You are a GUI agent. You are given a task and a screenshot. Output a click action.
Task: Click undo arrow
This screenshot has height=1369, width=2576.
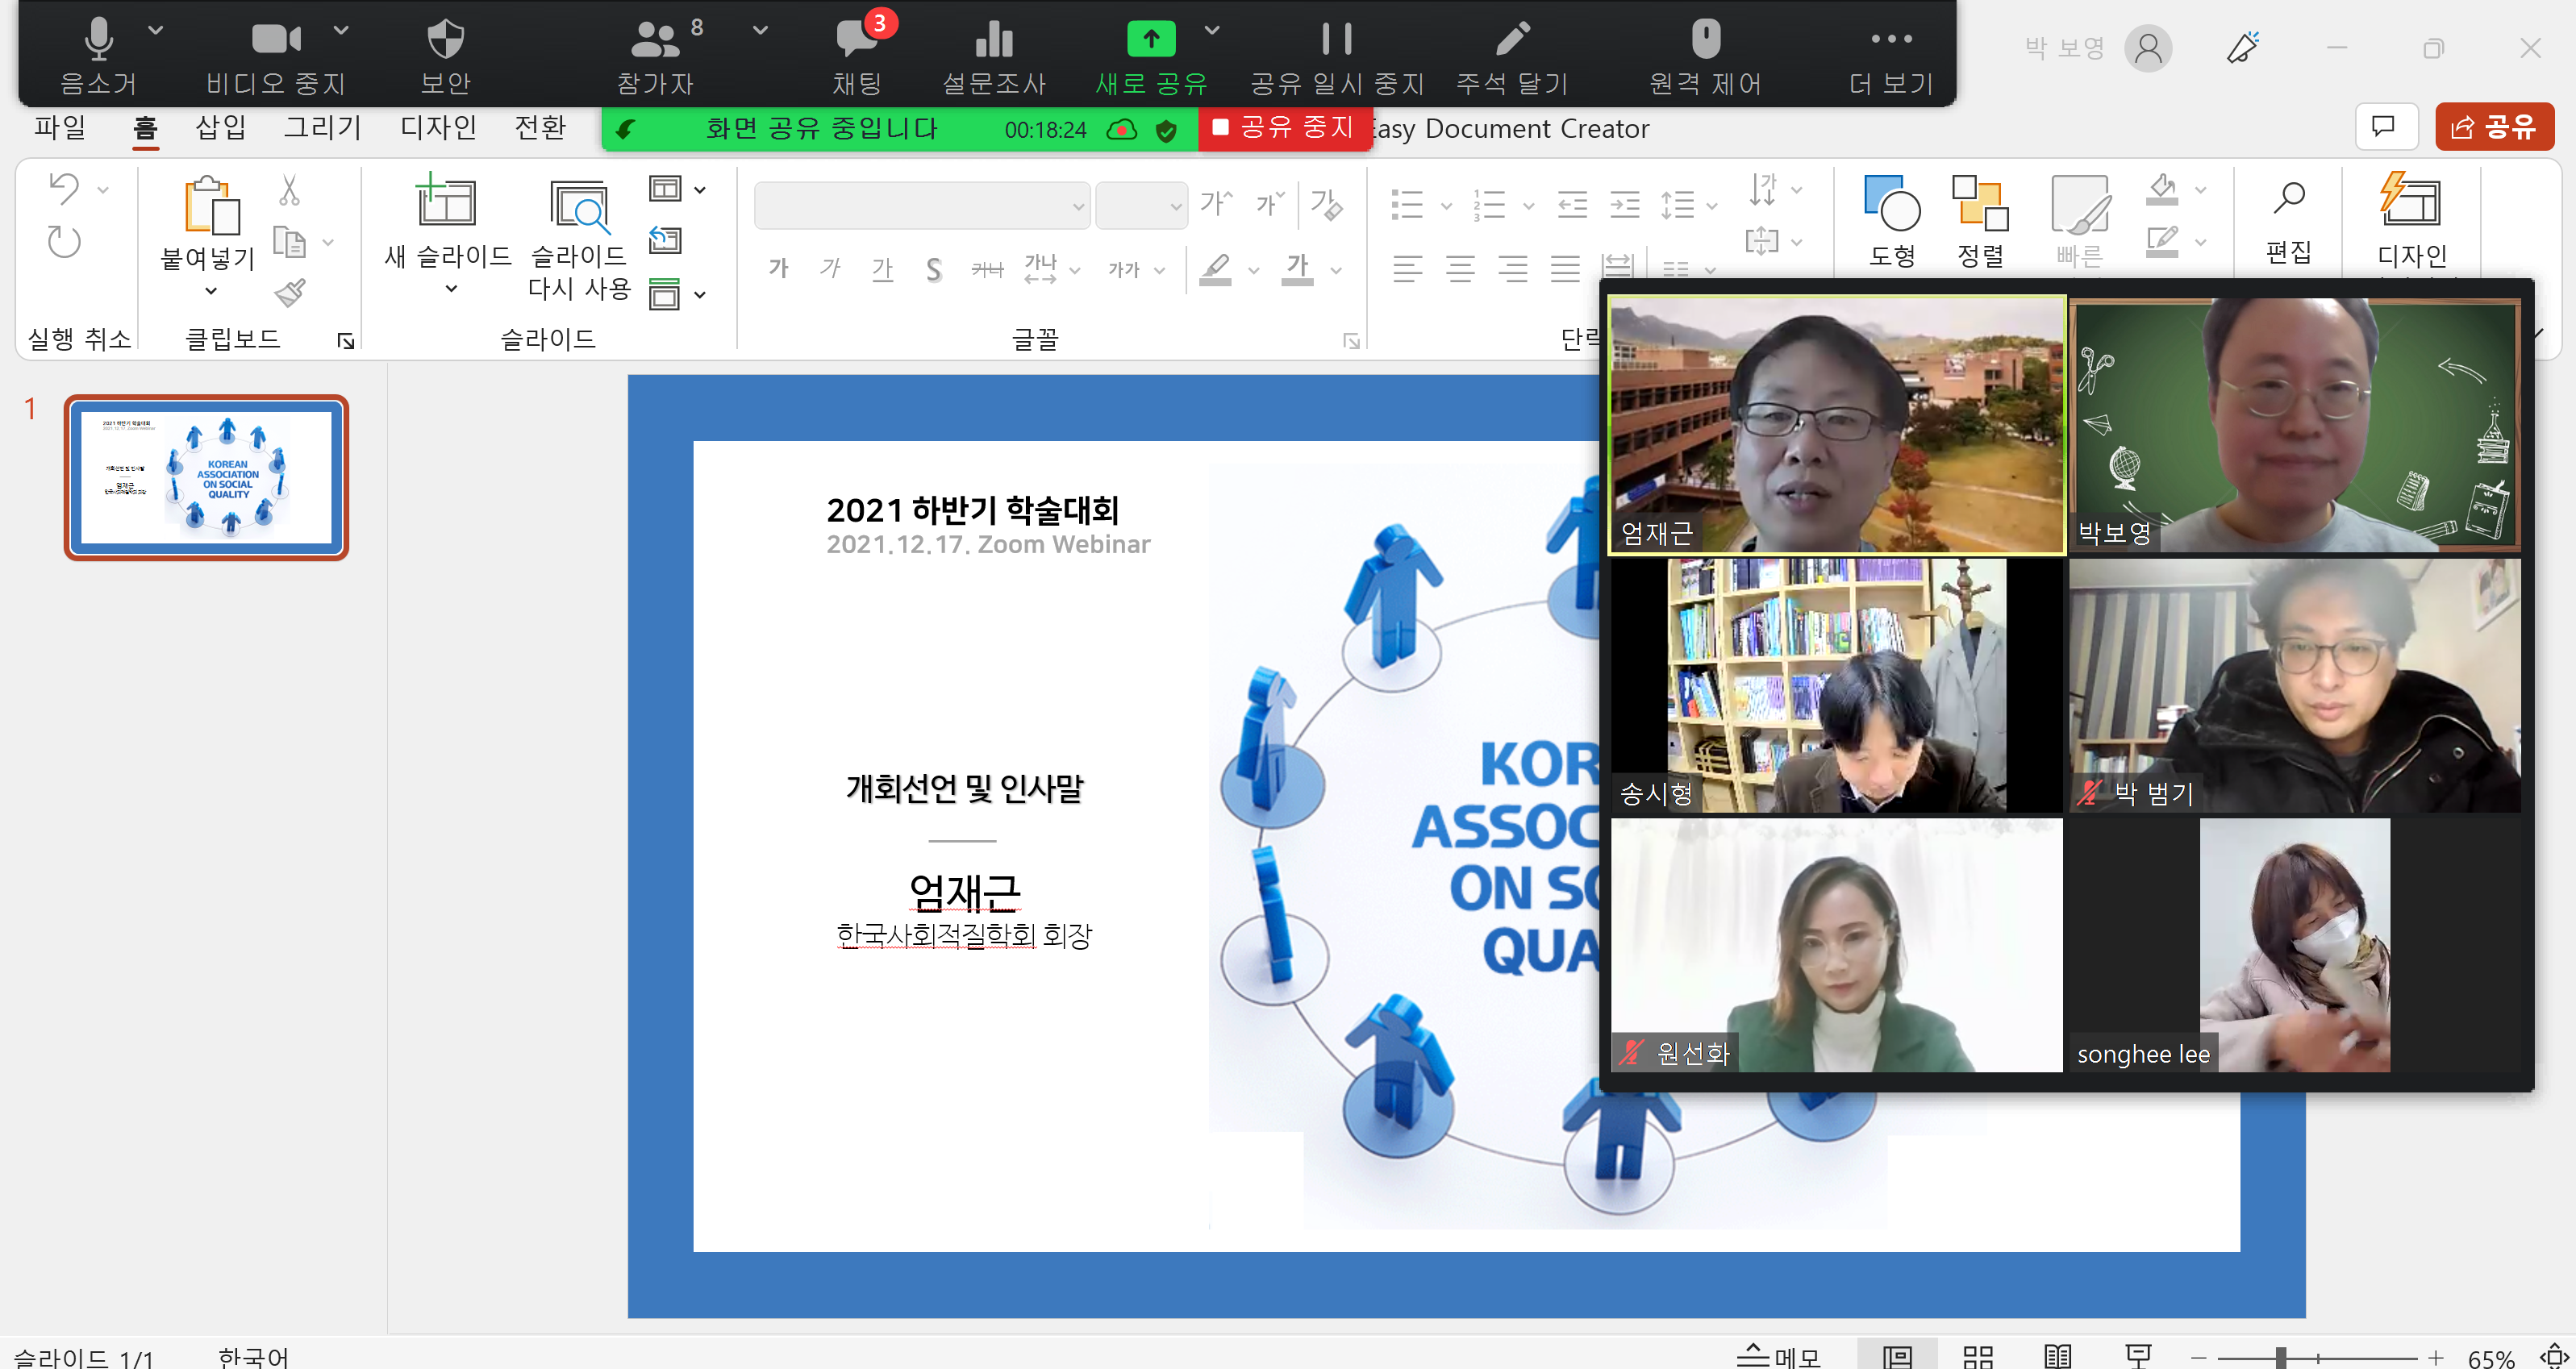(x=64, y=188)
